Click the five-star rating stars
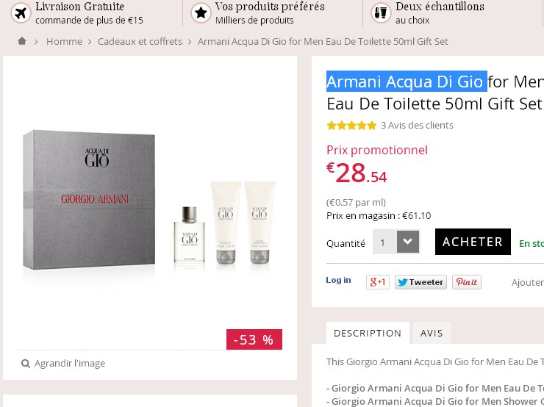The image size is (544, 407). tap(351, 125)
